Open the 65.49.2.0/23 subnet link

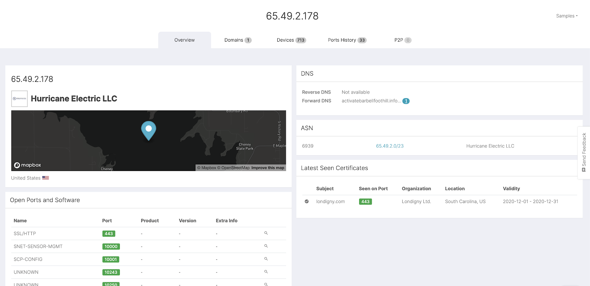pyautogui.click(x=390, y=146)
